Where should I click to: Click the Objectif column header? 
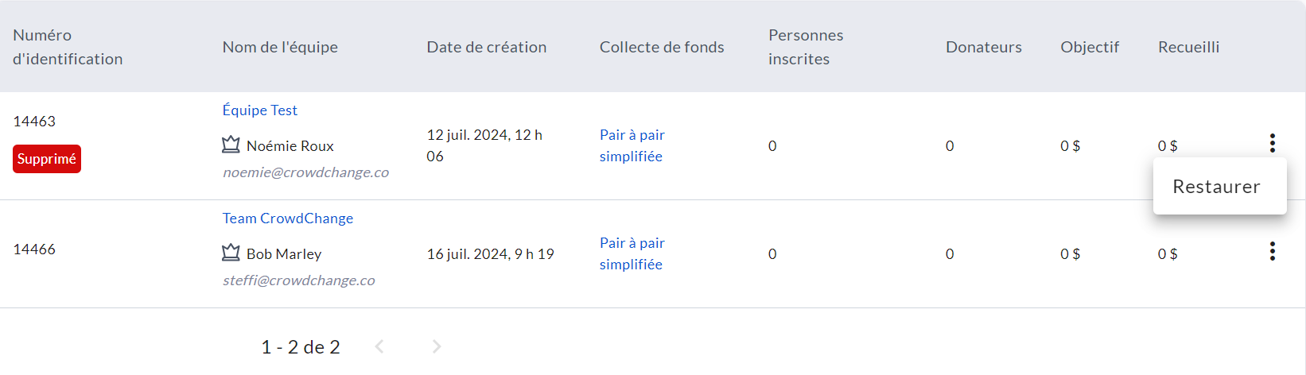tap(1090, 47)
